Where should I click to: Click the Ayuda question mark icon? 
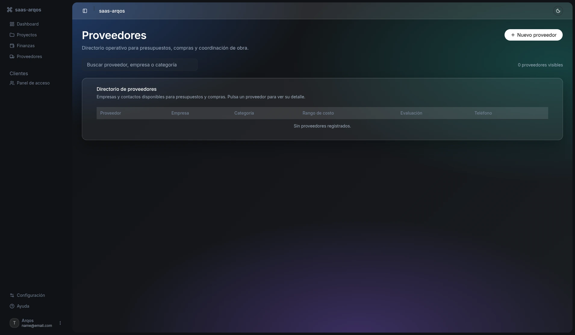[12, 306]
